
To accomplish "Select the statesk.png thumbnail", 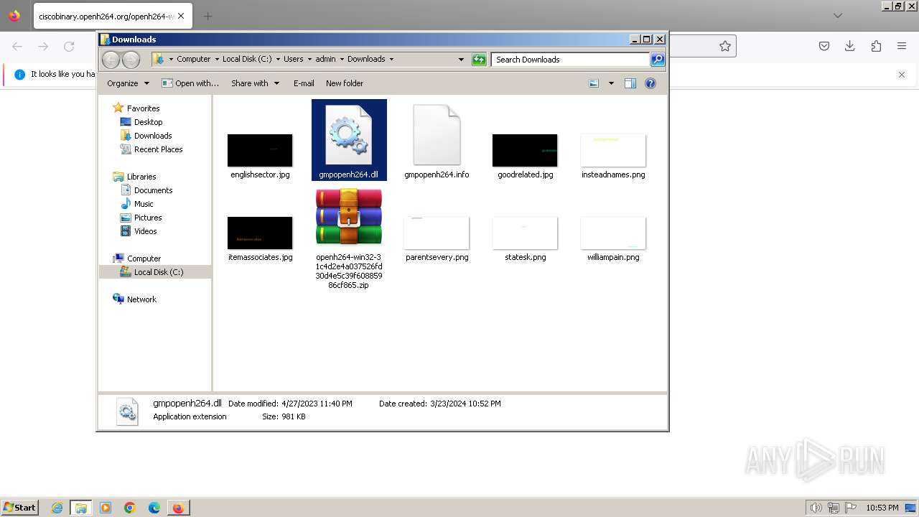I will (525, 233).
